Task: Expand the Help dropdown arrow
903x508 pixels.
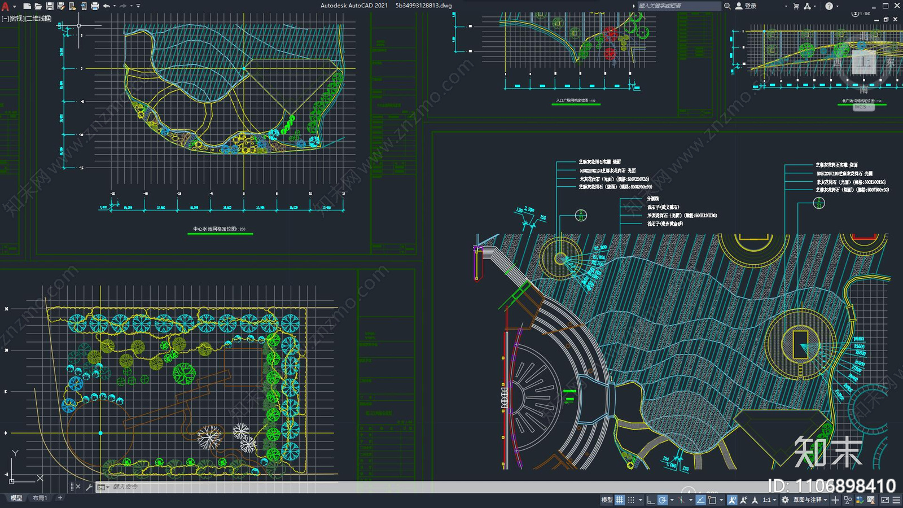Action: (837, 6)
